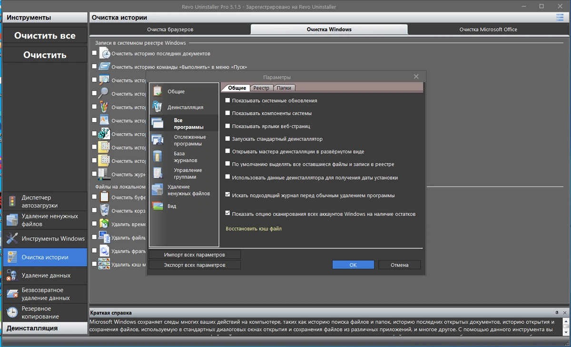Click Экспорт всех параметров
Screen dimensions: 571x347
point(195,265)
